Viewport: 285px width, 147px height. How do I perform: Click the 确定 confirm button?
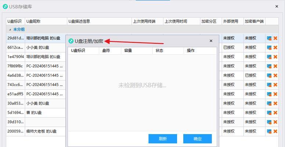[x=198, y=139]
